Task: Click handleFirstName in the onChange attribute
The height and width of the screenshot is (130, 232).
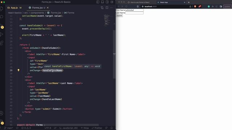Action: pos(52,70)
